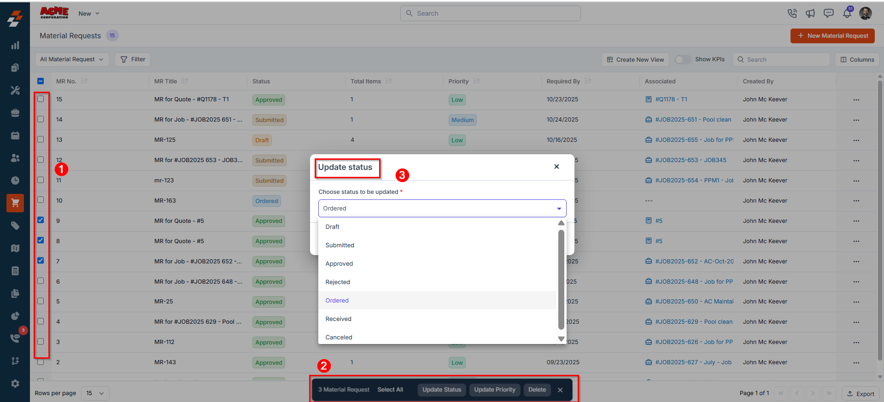Open the briefcase jobs sidebar icon
Screen dimensions: 884x402
(x=15, y=113)
